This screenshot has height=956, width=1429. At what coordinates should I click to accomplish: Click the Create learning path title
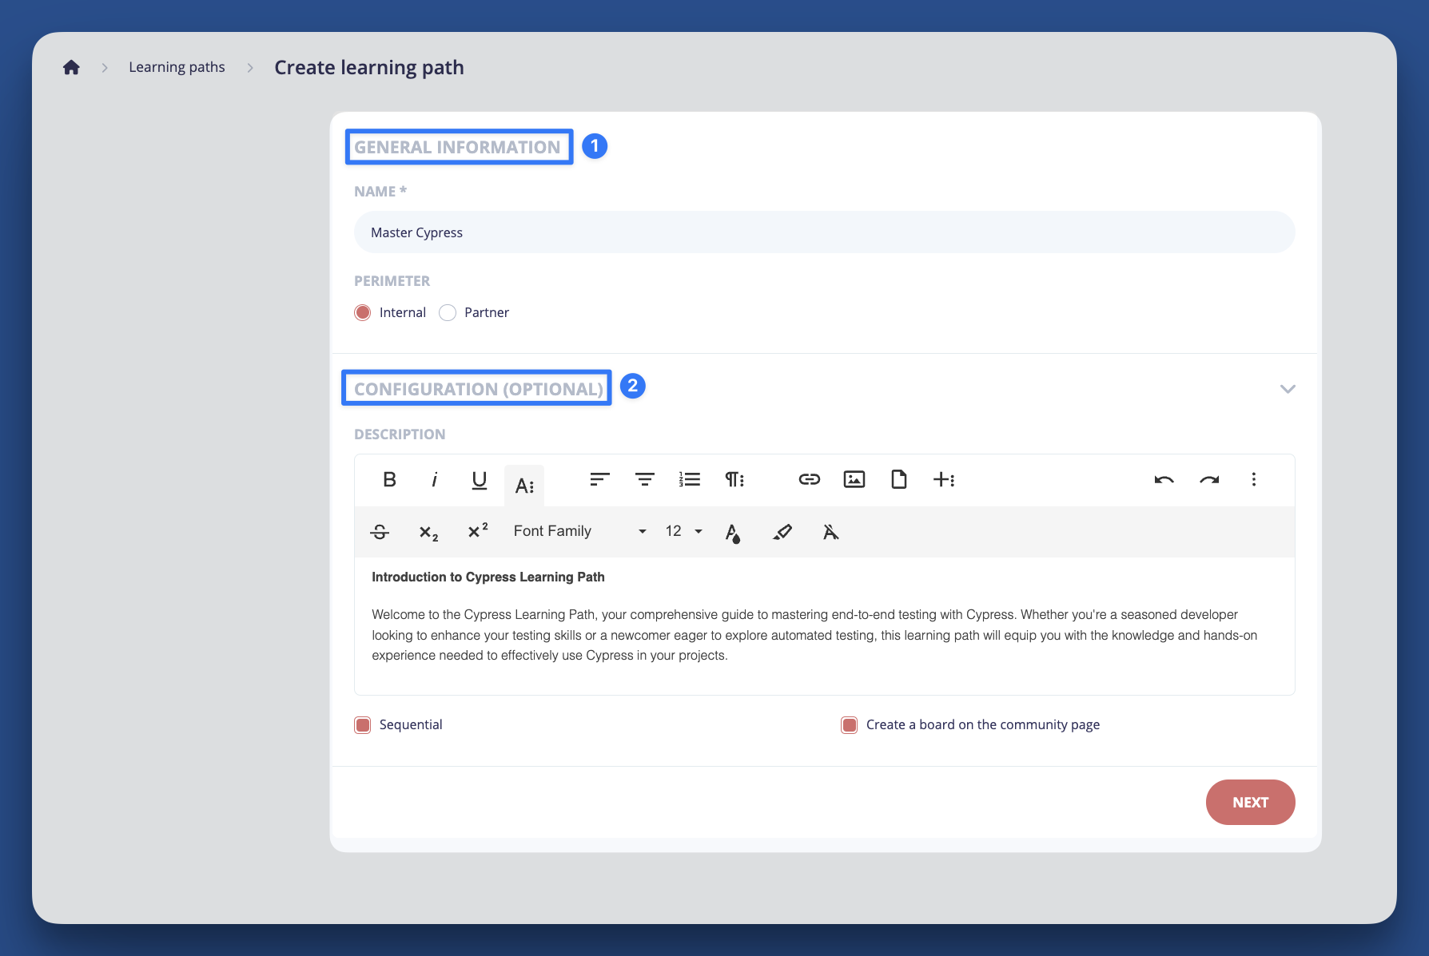[x=369, y=67]
